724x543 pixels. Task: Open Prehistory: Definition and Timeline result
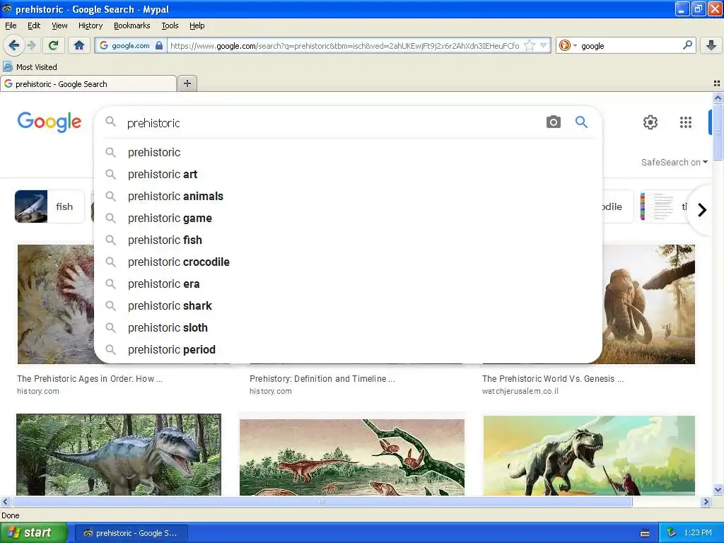pos(322,379)
